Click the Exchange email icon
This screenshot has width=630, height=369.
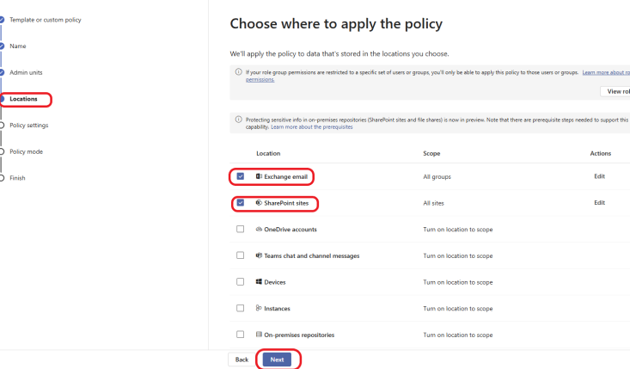[x=259, y=176]
